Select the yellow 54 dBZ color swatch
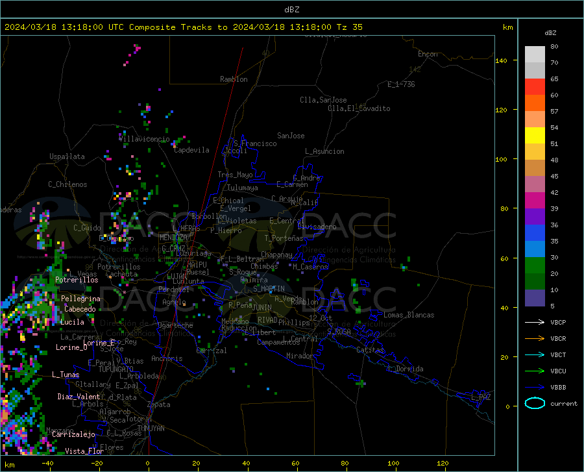The image size is (584, 472). [535, 135]
